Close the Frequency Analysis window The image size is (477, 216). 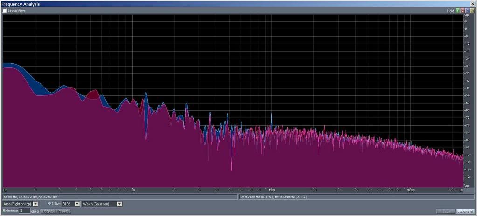click(x=472, y=4)
